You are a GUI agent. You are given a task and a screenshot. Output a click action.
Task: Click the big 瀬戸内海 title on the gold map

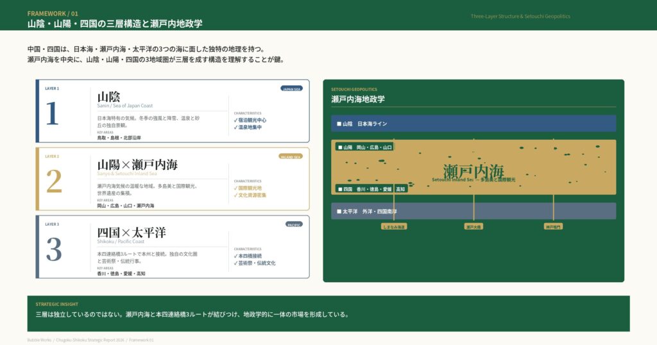pyautogui.click(x=474, y=171)
